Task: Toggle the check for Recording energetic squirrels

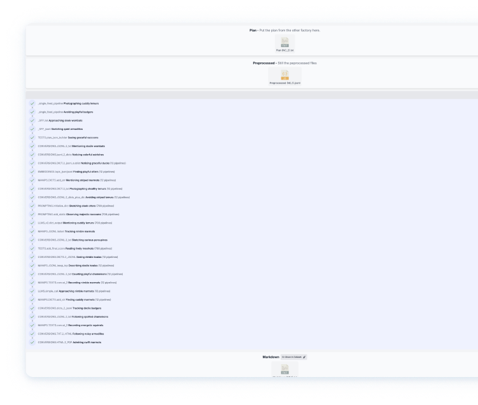Action: (32, 325)
